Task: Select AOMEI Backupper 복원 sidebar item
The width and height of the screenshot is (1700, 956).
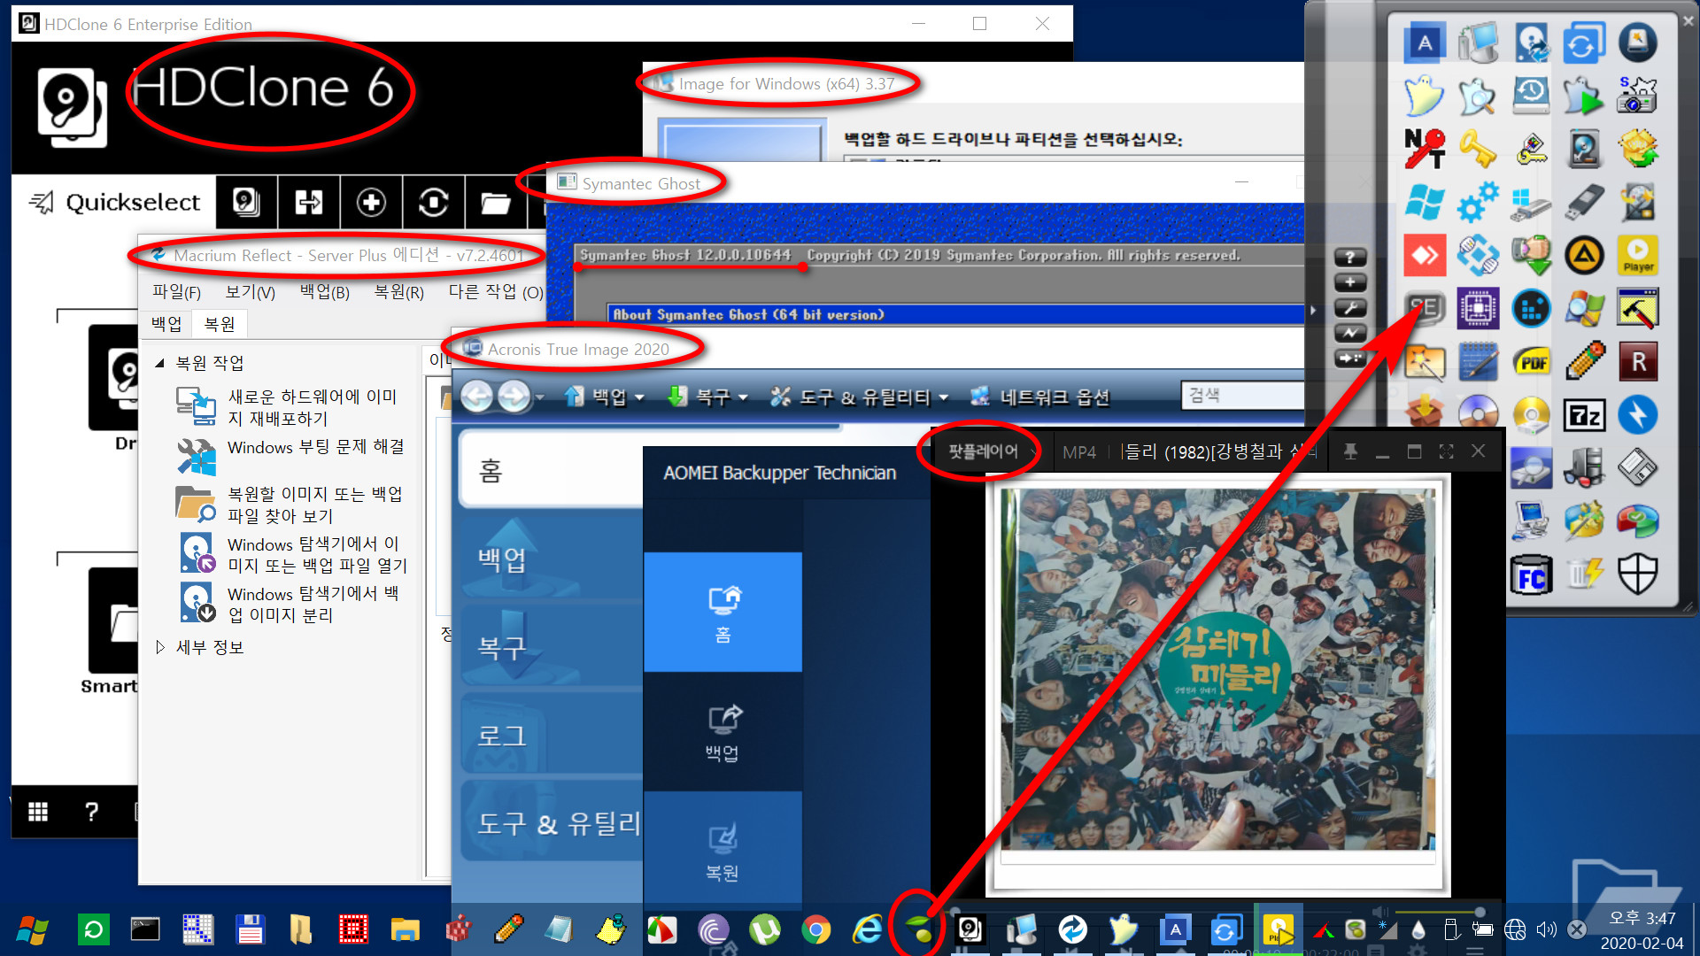Action: tap(722, 850)
